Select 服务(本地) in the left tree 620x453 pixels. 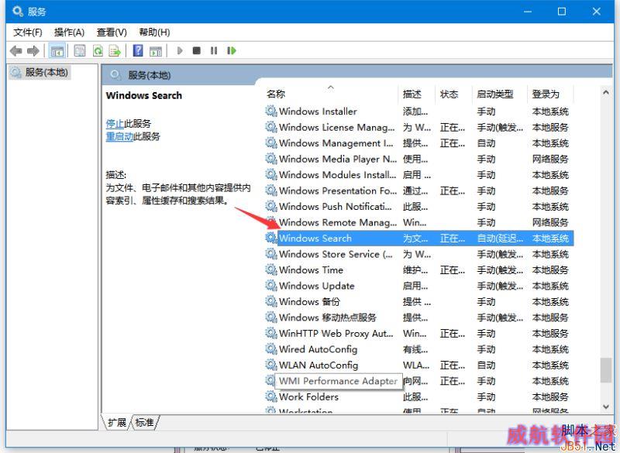click(x=46, y=72)
